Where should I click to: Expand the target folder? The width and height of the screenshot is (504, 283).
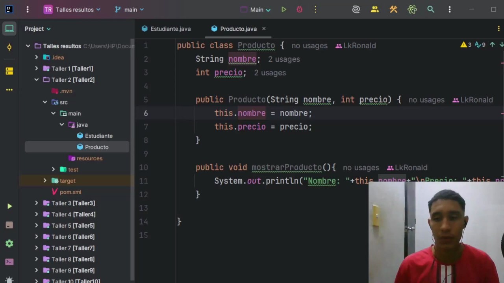[45, 181]
